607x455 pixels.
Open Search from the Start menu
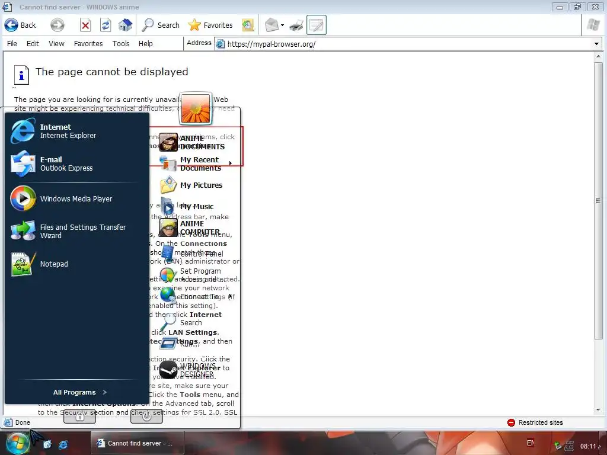[196, 322]
